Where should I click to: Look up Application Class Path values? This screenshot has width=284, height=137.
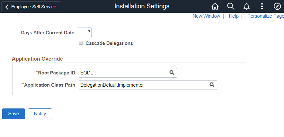click(x=212, y=85)
